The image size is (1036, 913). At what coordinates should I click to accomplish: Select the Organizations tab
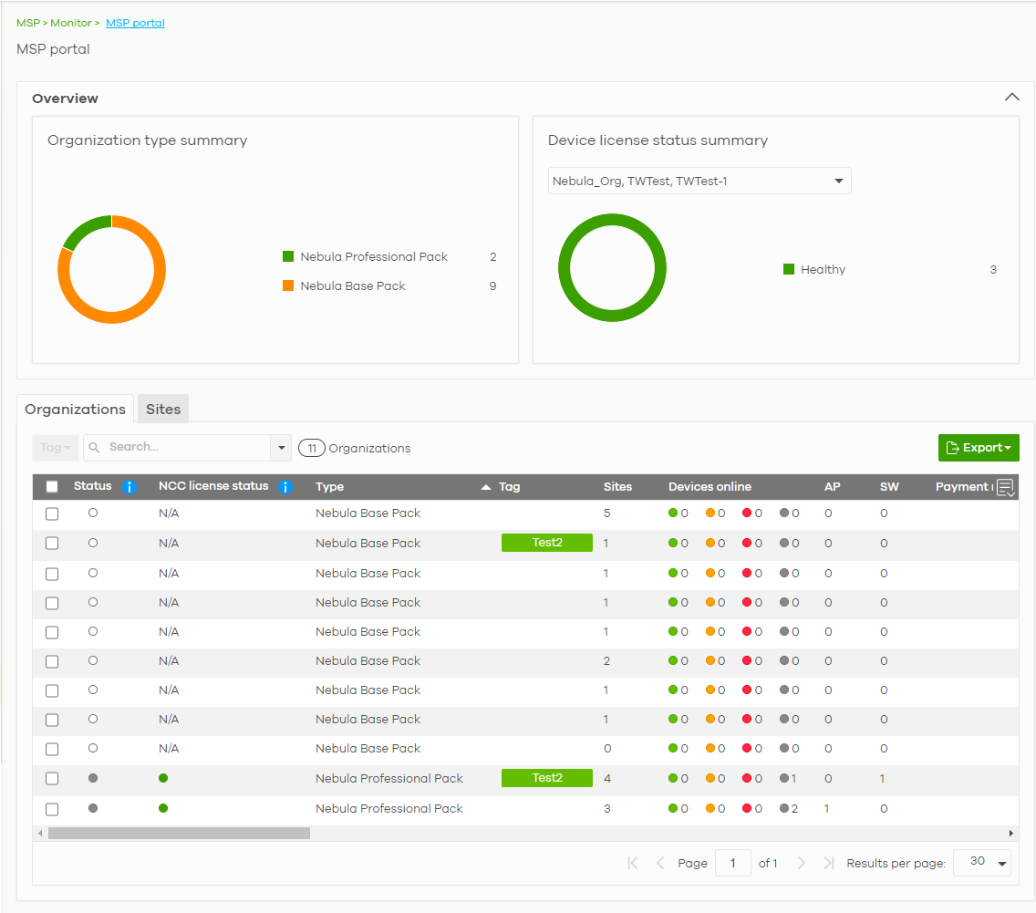click(76, 409)
